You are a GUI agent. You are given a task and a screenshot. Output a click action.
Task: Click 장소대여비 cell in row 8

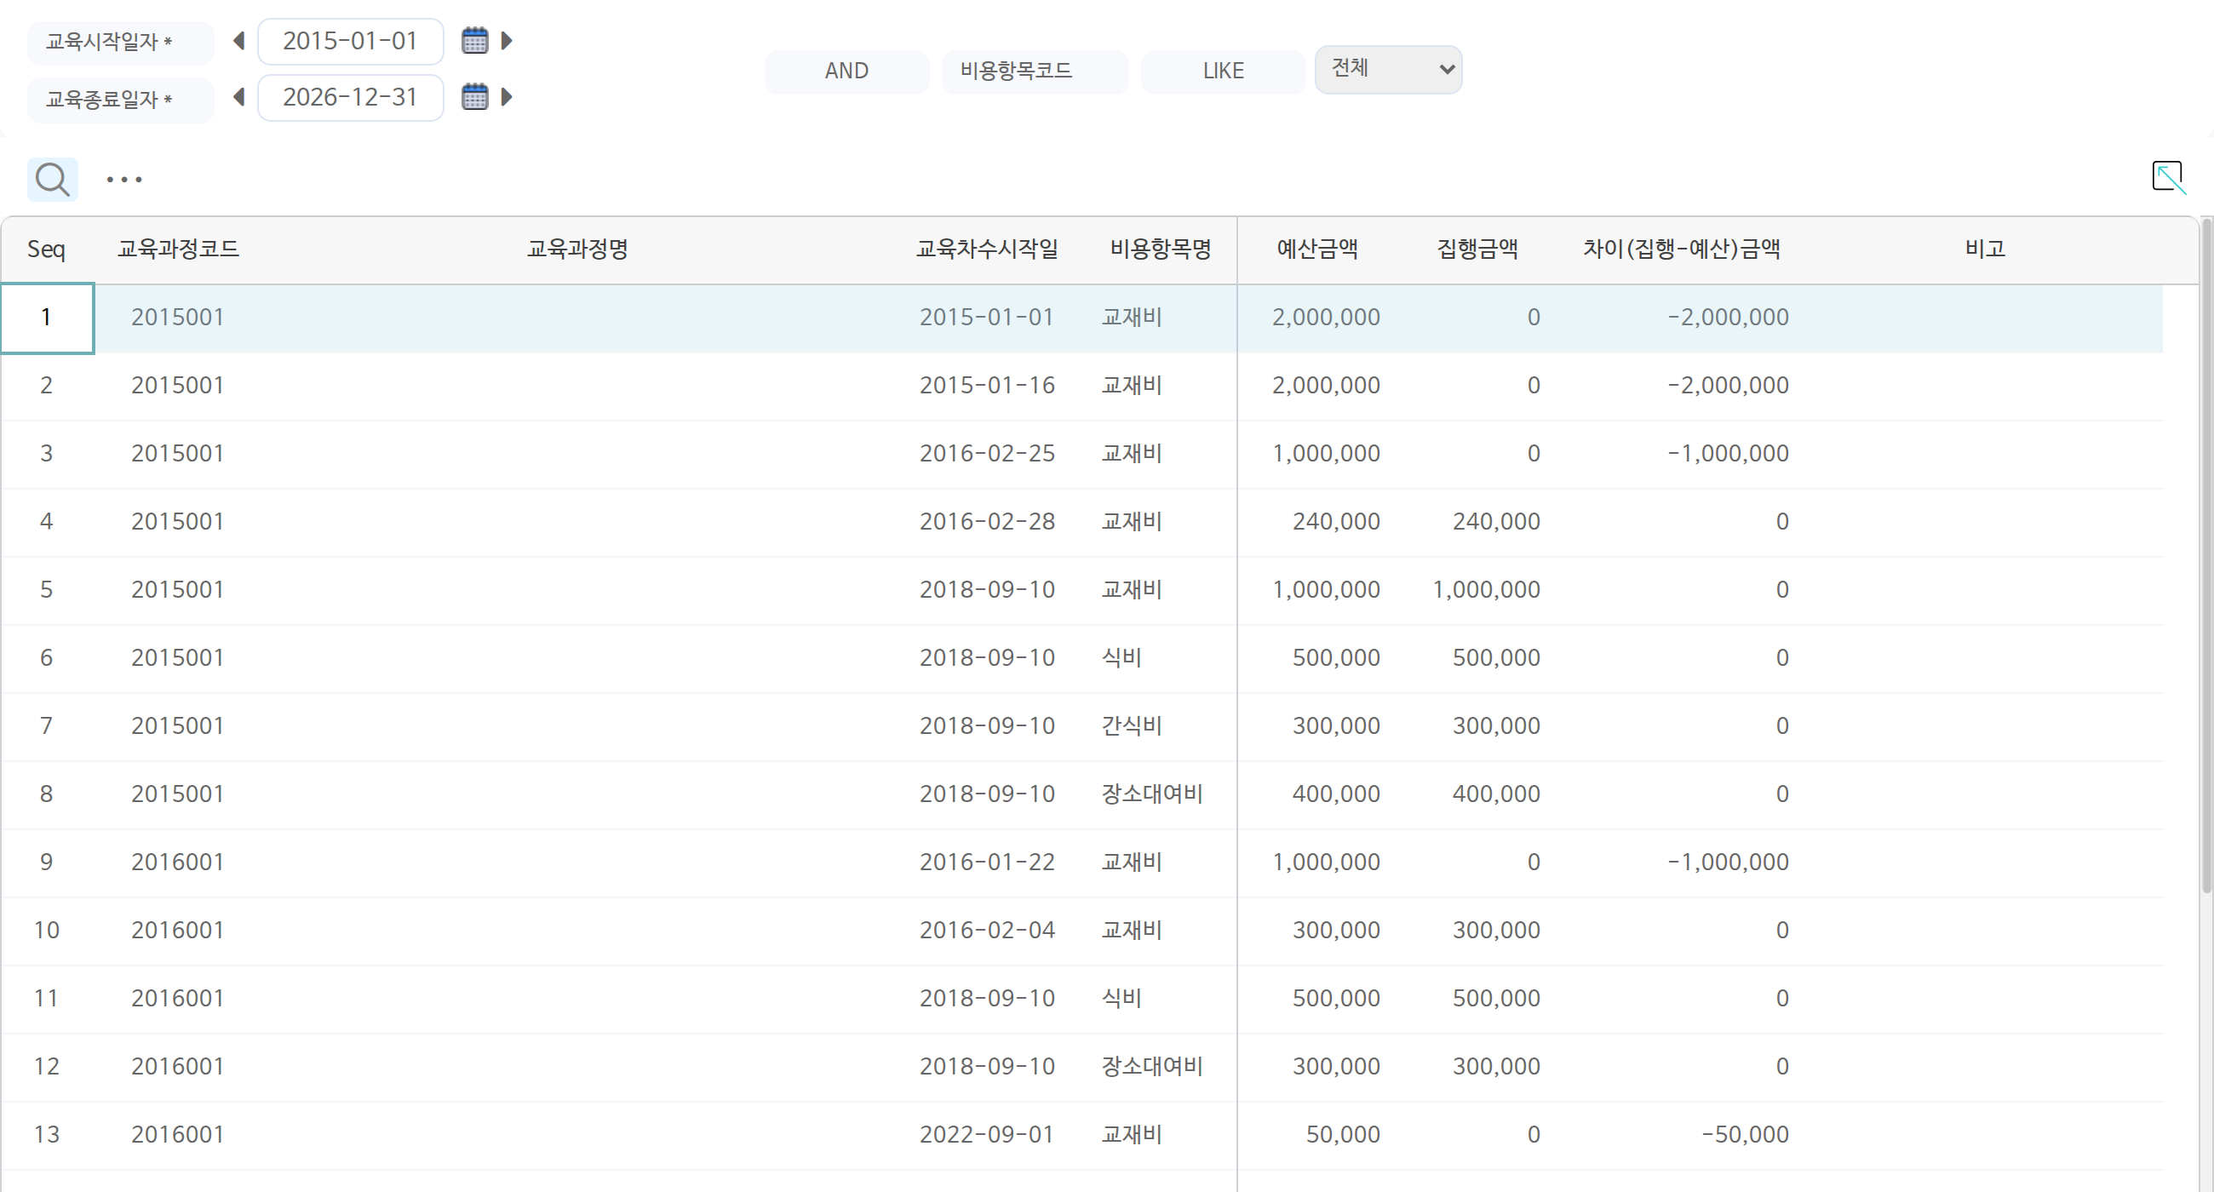pos(1152,794)
